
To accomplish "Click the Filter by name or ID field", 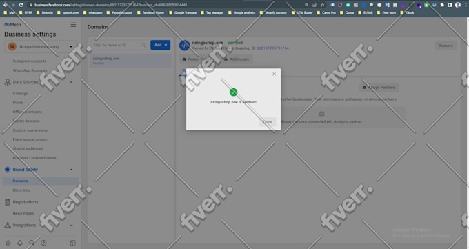I will [119, 45].
